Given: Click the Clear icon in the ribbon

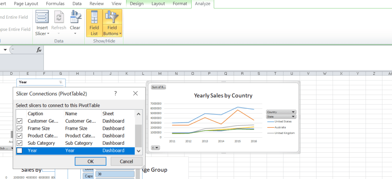Looking at the screenshot, I should tap(75, 18).
